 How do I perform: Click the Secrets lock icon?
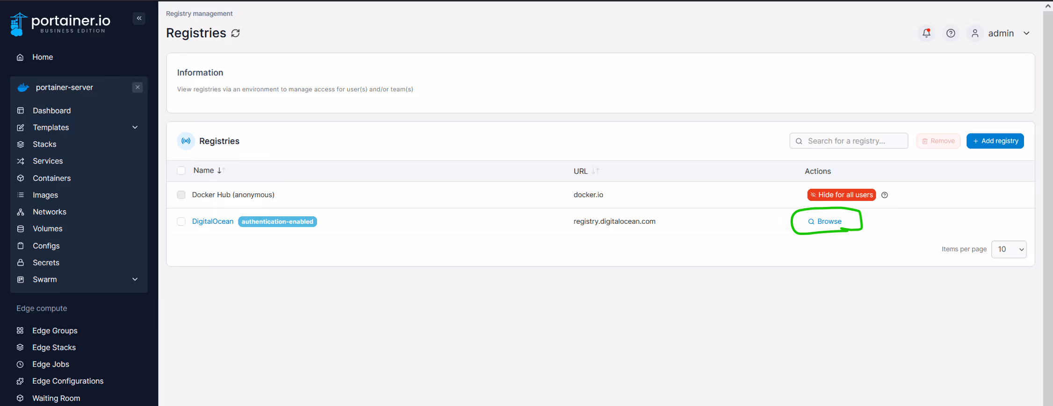tap(21, 263)
